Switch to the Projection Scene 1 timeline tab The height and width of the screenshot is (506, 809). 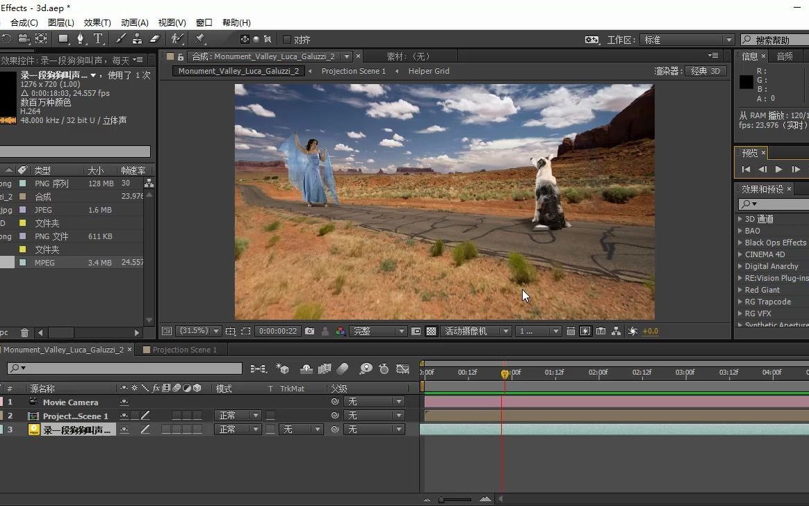coord(183,350)
